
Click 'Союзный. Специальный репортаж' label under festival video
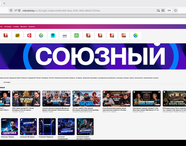[x=82, y=111]
